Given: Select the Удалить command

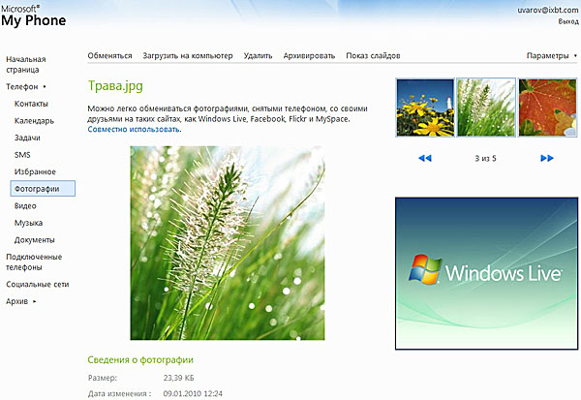Looking at the screenshot, I should tap(258, 55).
